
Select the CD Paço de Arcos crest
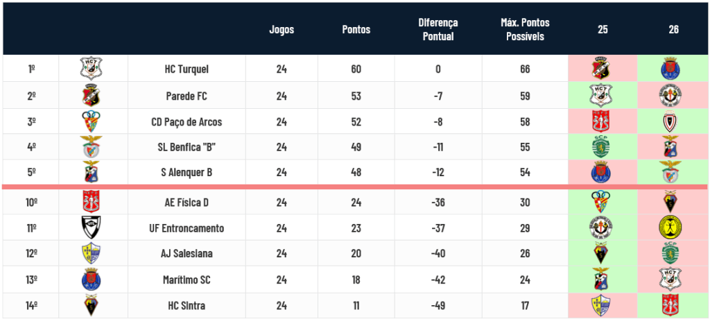pyautogui.click(x=91, y=121)
